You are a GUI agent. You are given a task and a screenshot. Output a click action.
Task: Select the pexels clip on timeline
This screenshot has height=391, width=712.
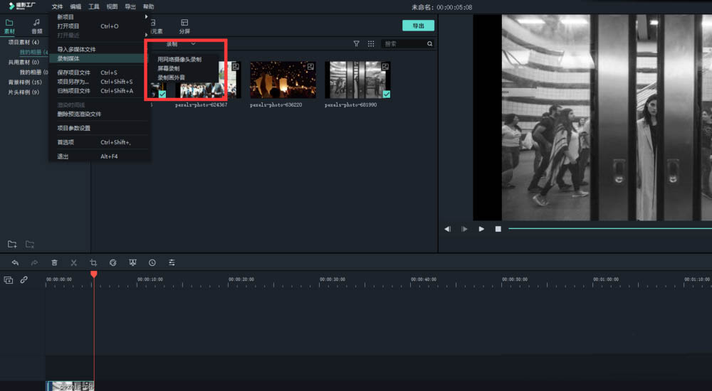coord(70,386)
